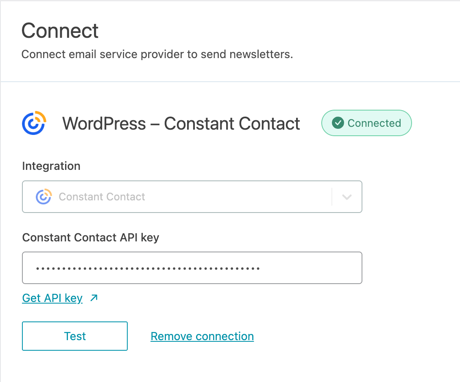Click the WordPress – Constant Contact title
460x382 pixels.
[181, 123]
